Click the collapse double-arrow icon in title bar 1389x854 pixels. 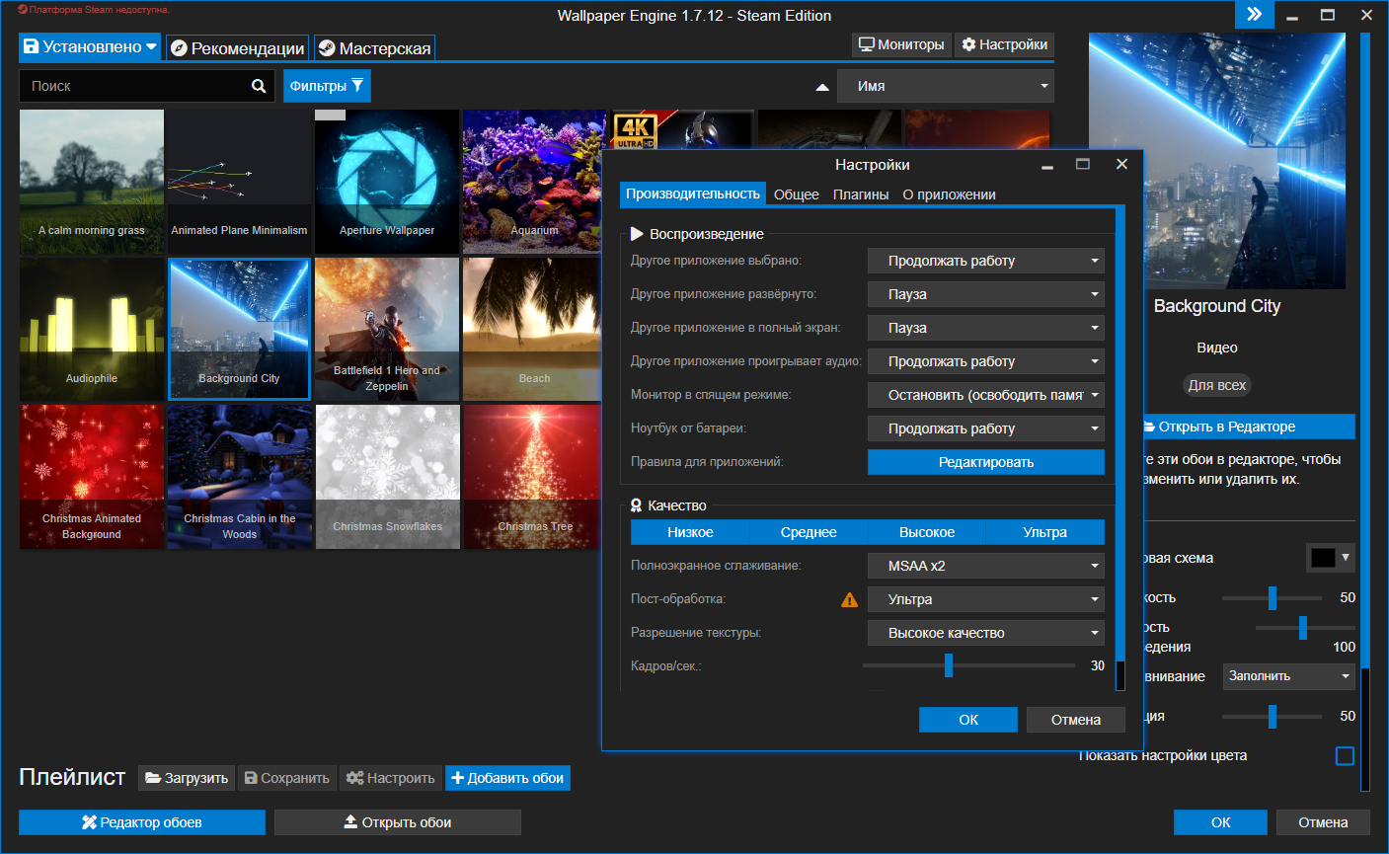tap(1254, 14)
